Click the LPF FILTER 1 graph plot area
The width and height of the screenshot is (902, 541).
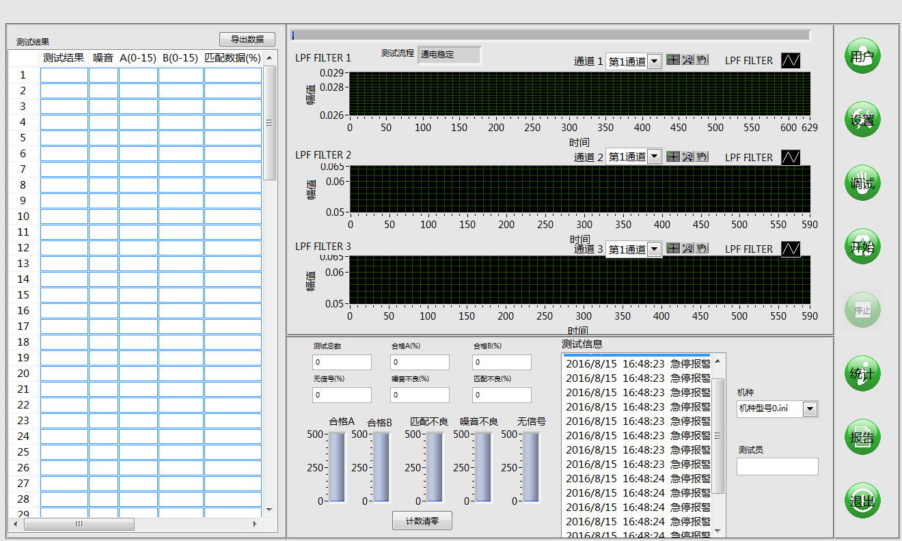pos(580,94)
